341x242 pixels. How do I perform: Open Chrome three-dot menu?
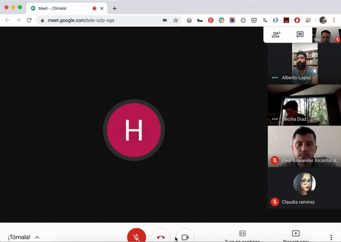tap(334, 20)
